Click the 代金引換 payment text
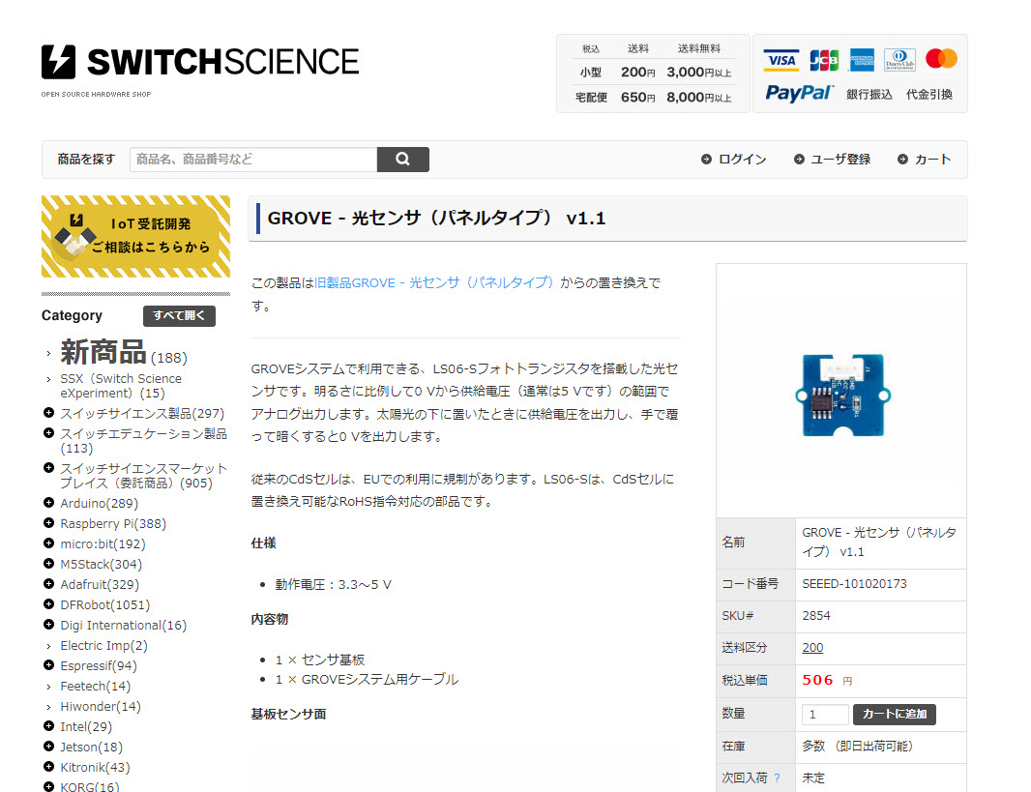This screenshot has height=792, width=1031. pos(929,94)
